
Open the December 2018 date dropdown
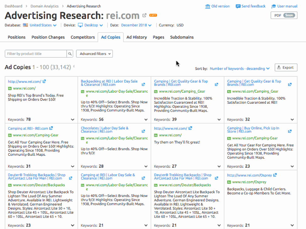pos(136,25)
